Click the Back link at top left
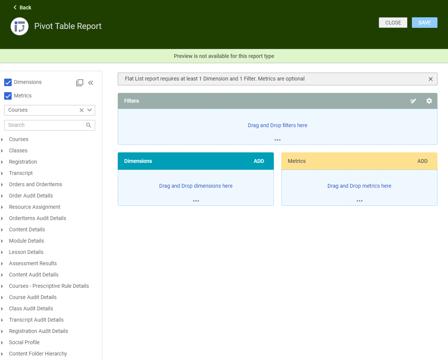 [22, 7]
